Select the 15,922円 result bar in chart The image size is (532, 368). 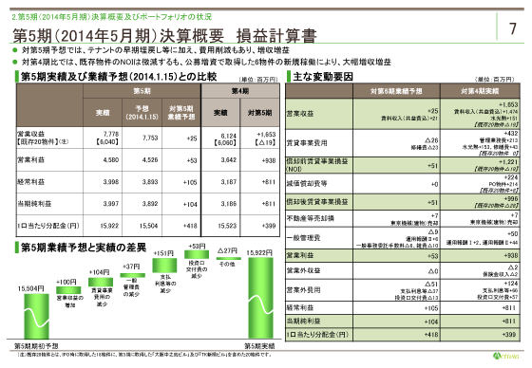260,298
